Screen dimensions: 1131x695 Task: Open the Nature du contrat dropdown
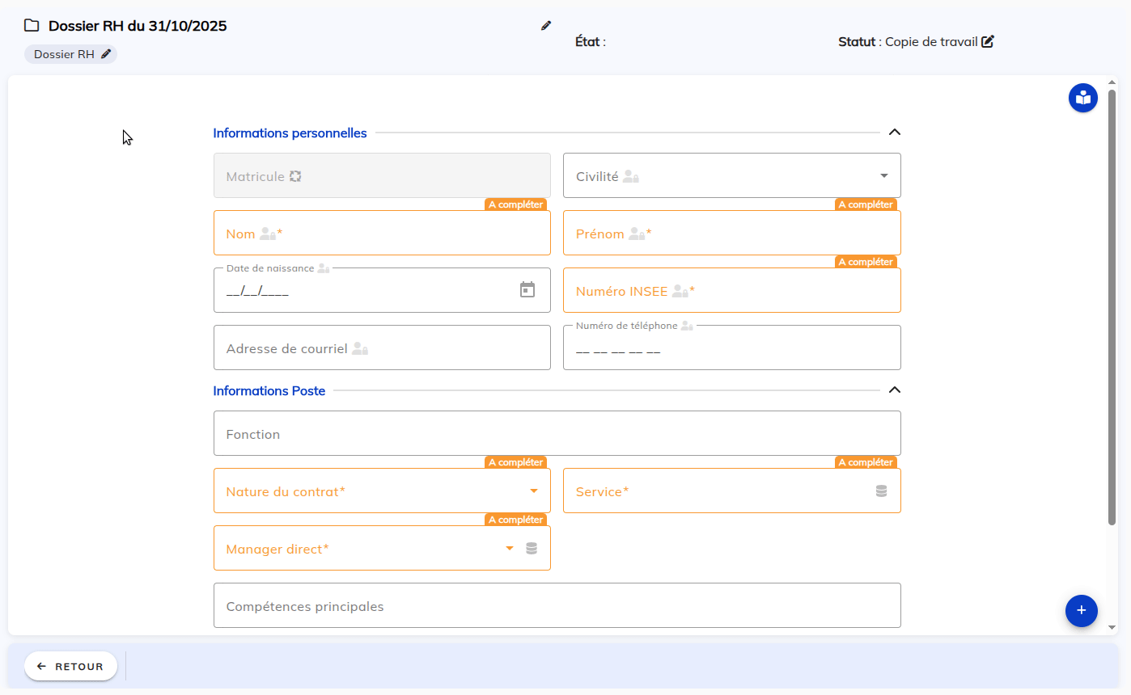click(534, 491)
